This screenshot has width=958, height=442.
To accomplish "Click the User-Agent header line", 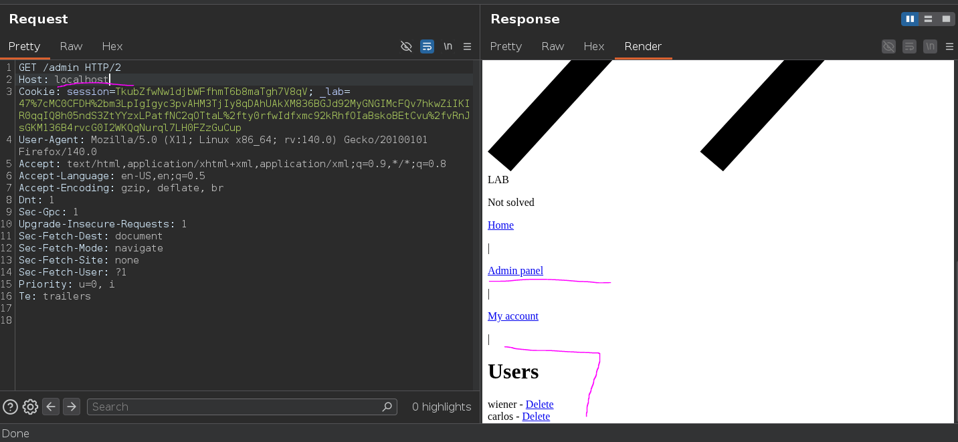I will [223, 146].
